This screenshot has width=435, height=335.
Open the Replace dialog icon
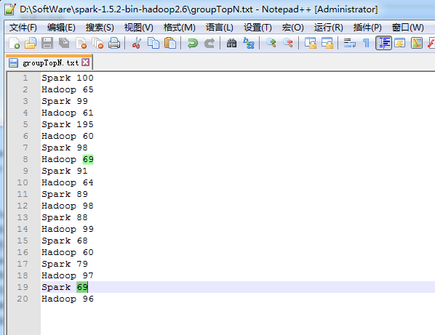tap(249, 43)
